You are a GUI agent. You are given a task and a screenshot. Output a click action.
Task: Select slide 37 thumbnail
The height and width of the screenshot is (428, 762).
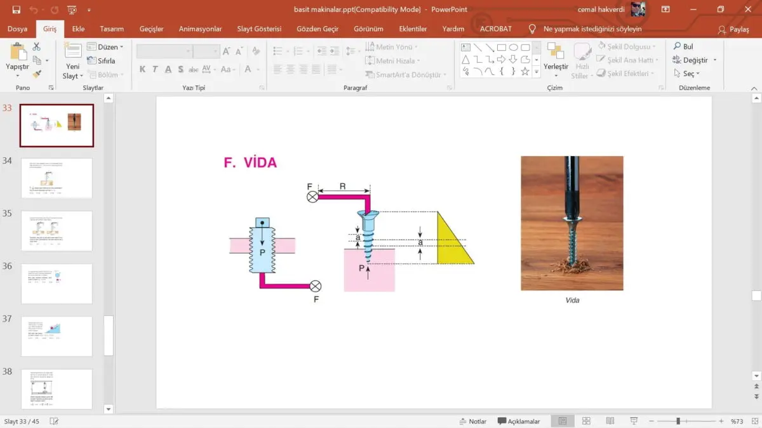(57, 336)
